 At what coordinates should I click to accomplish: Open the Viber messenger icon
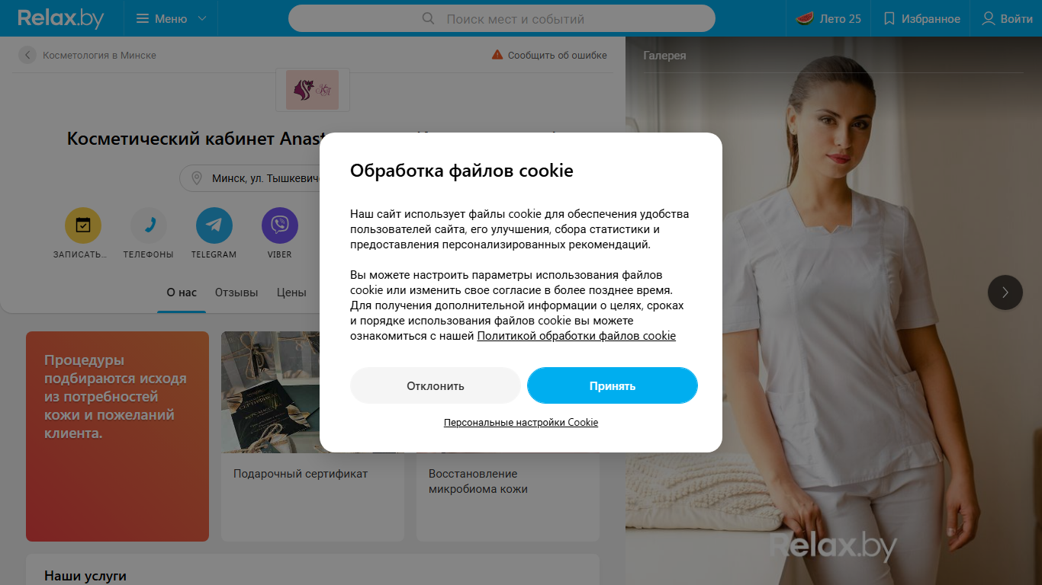[x=280, y=225]
